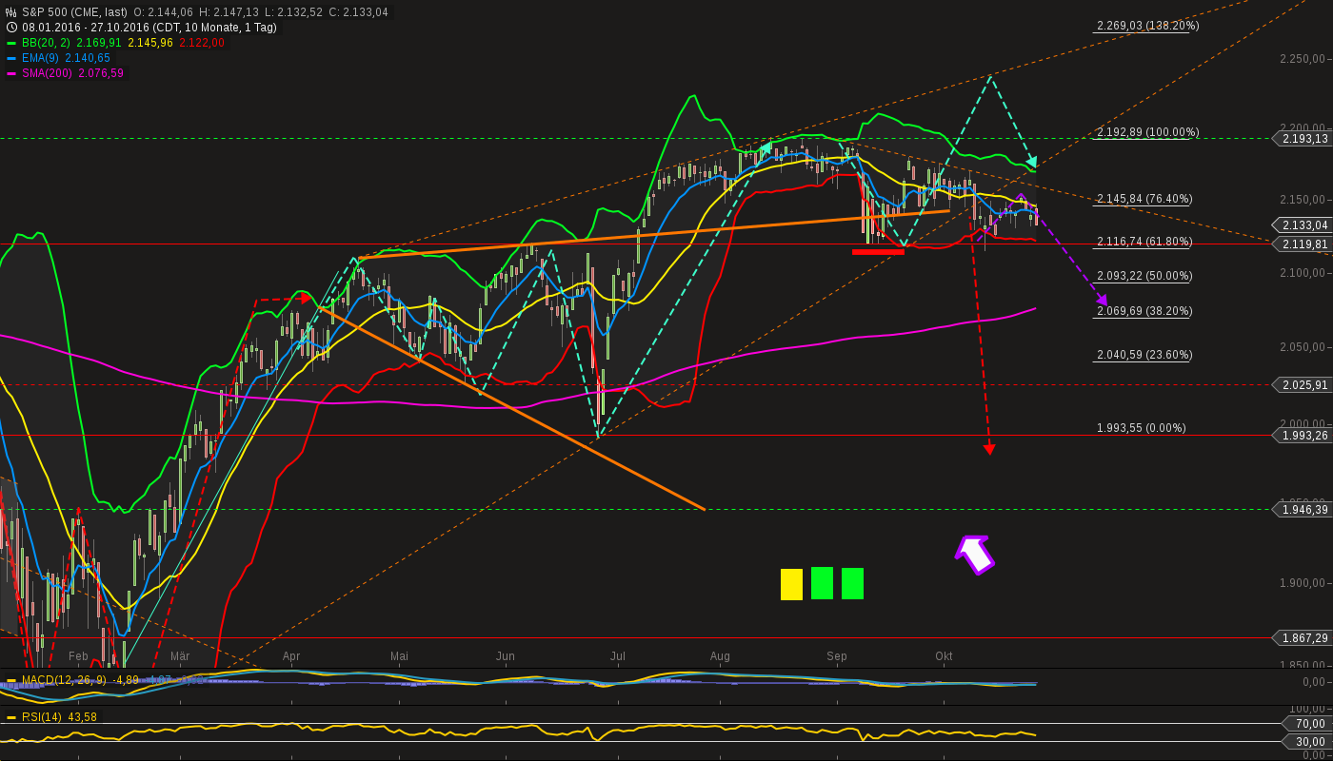
Task: Click the high value H: 2.147,13
Action: tap(229, 12)
